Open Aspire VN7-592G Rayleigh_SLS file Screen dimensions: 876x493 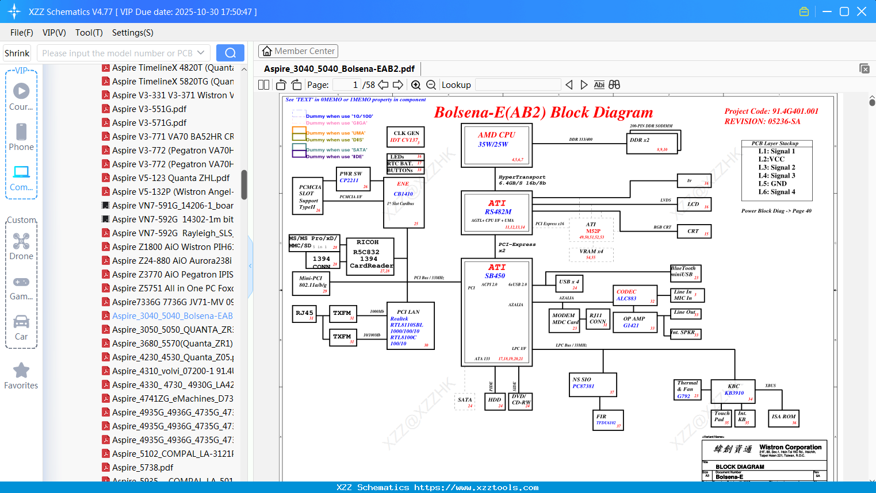point(168,233)
